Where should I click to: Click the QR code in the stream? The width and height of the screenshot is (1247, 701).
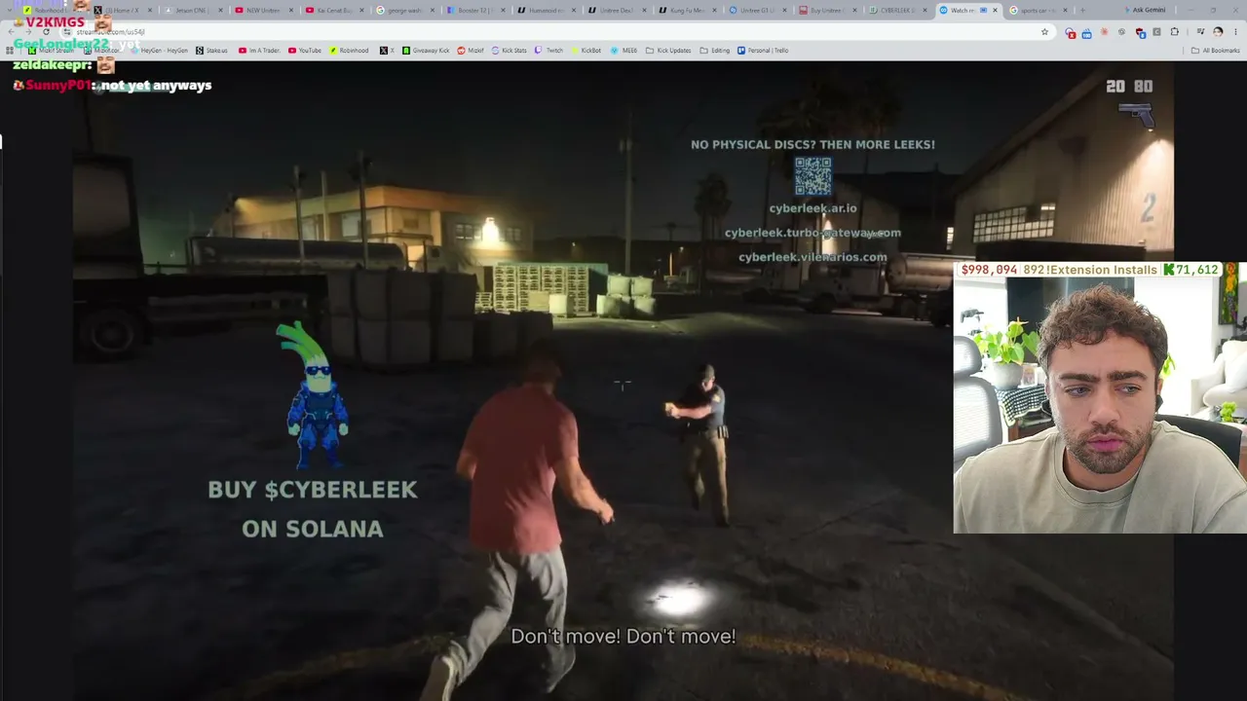click(812, 176)
